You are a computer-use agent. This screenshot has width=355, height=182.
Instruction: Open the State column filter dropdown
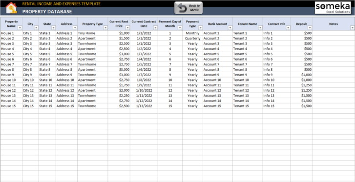point(53,28)
